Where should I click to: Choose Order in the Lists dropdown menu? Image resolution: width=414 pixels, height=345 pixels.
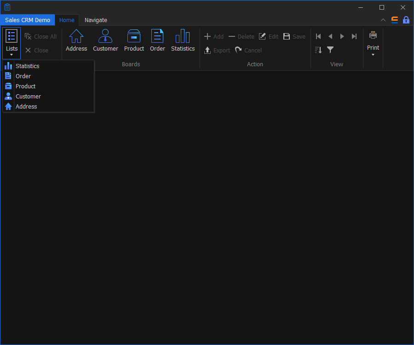coord(48,76)
